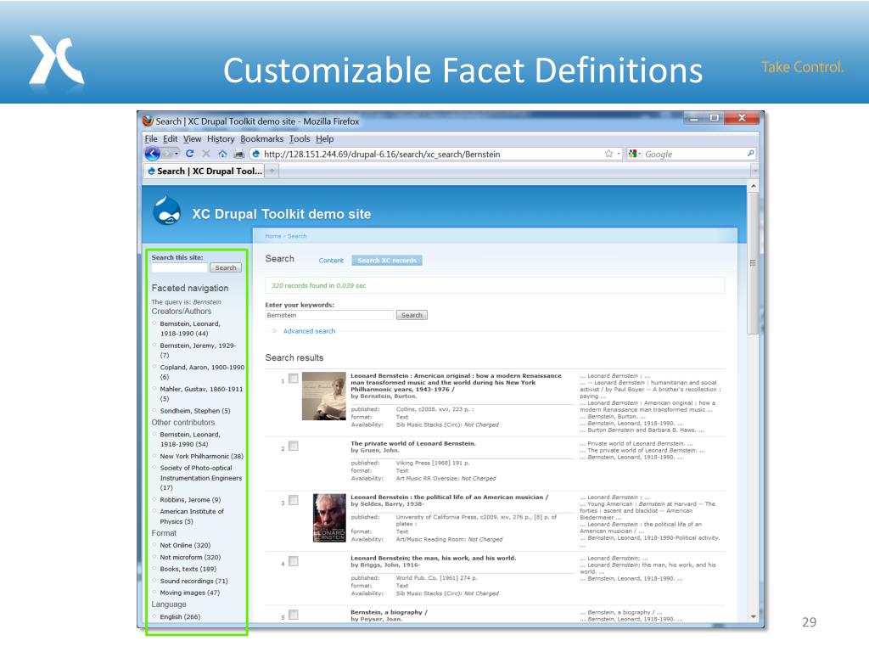The image size is (869, 652).
Task: Check the box for result 5
Action: tap(294, 615)
